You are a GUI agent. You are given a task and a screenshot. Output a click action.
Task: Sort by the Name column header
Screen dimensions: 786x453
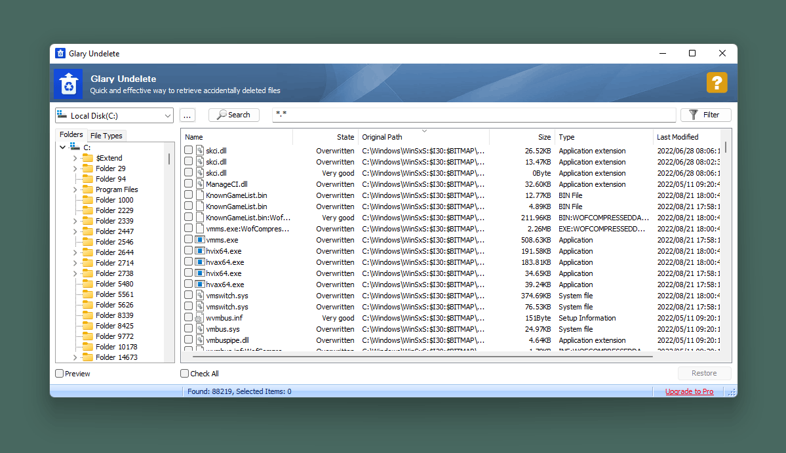pyautogui.click(x=237, y=137)
